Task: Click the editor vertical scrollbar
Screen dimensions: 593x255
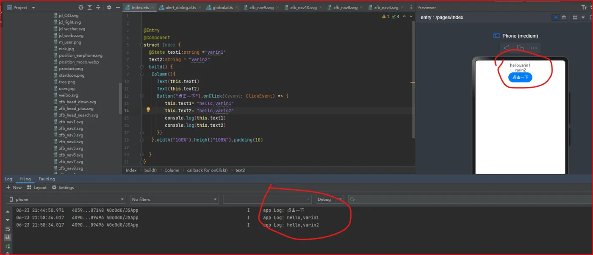Action: [x=413, y=80]
